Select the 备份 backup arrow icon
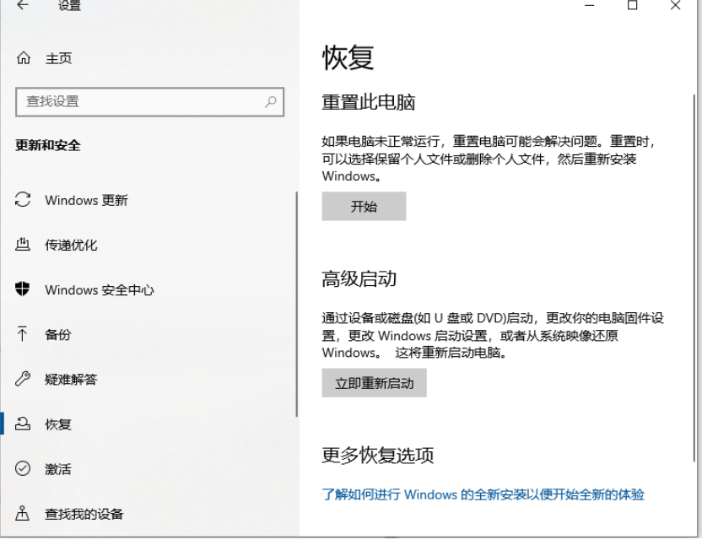This screenshot has width=702, height=540. tap(24, 335)
